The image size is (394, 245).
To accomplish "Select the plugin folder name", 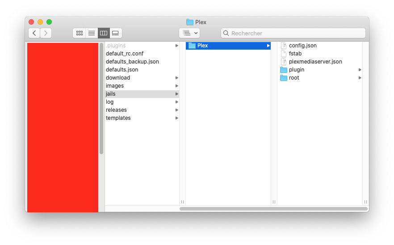I will pyautogui.click(x=297, y=70).
